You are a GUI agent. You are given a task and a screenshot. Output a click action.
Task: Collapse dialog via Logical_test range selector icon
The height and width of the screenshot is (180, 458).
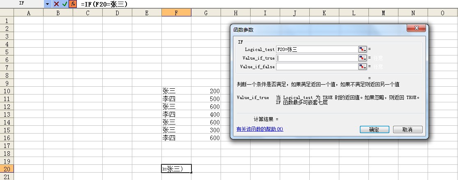(362, 49)
